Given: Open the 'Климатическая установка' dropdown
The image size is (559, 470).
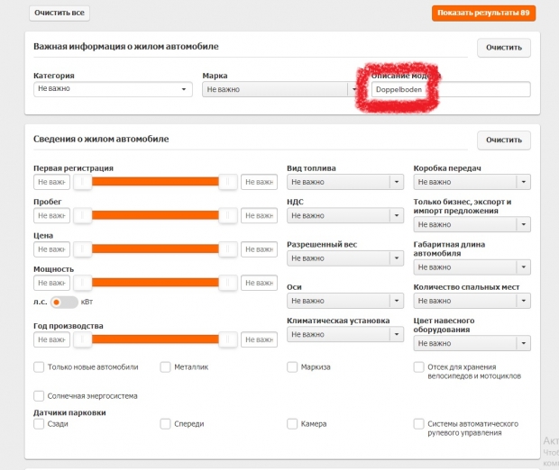Looking at the screenshot, I should [344, 334].
